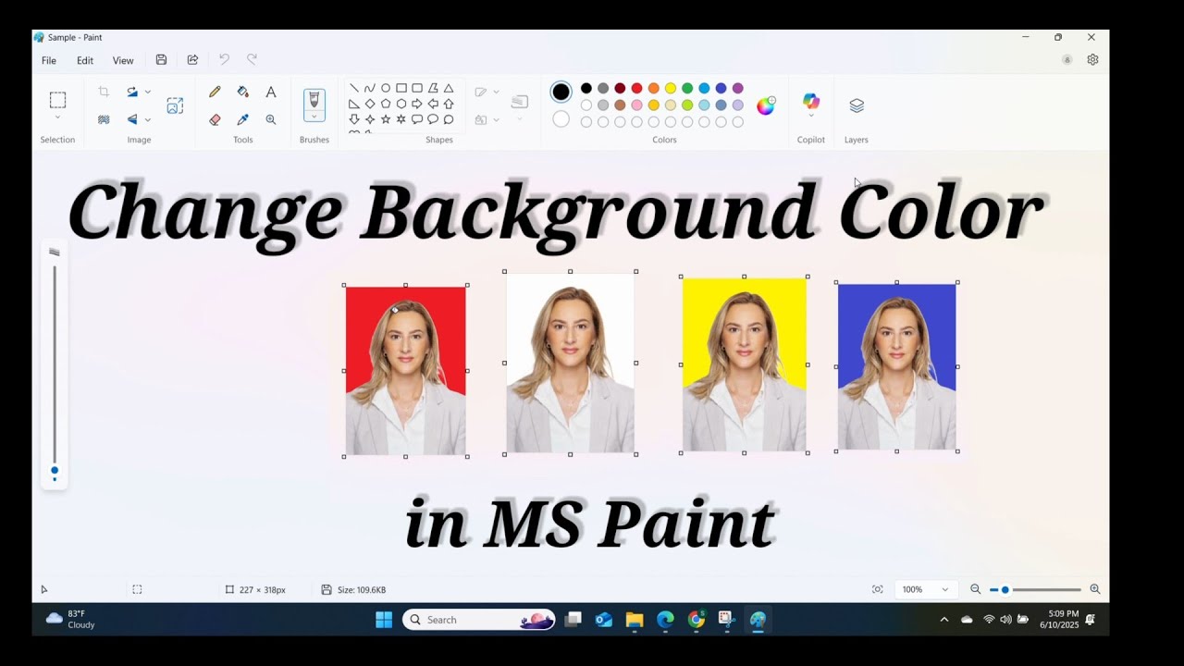Click the Copilot icon
The height and width of the screenshot is (666, 1184).
click(x=811, y=100)
